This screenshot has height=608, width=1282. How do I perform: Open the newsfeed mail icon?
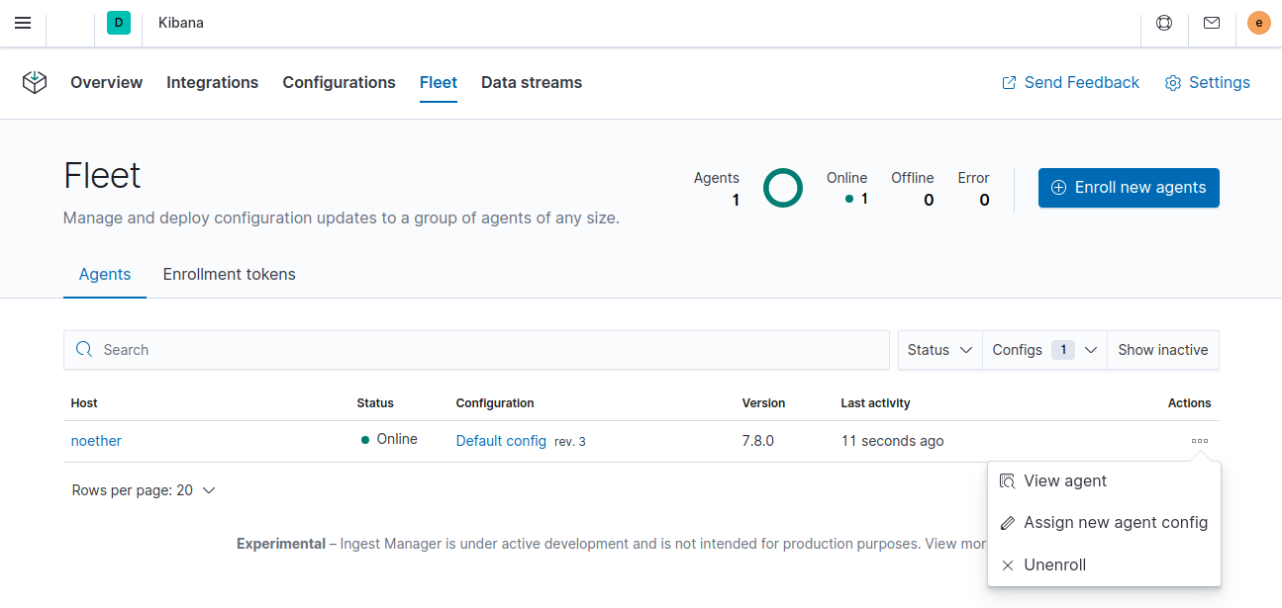pos(1211,22)
